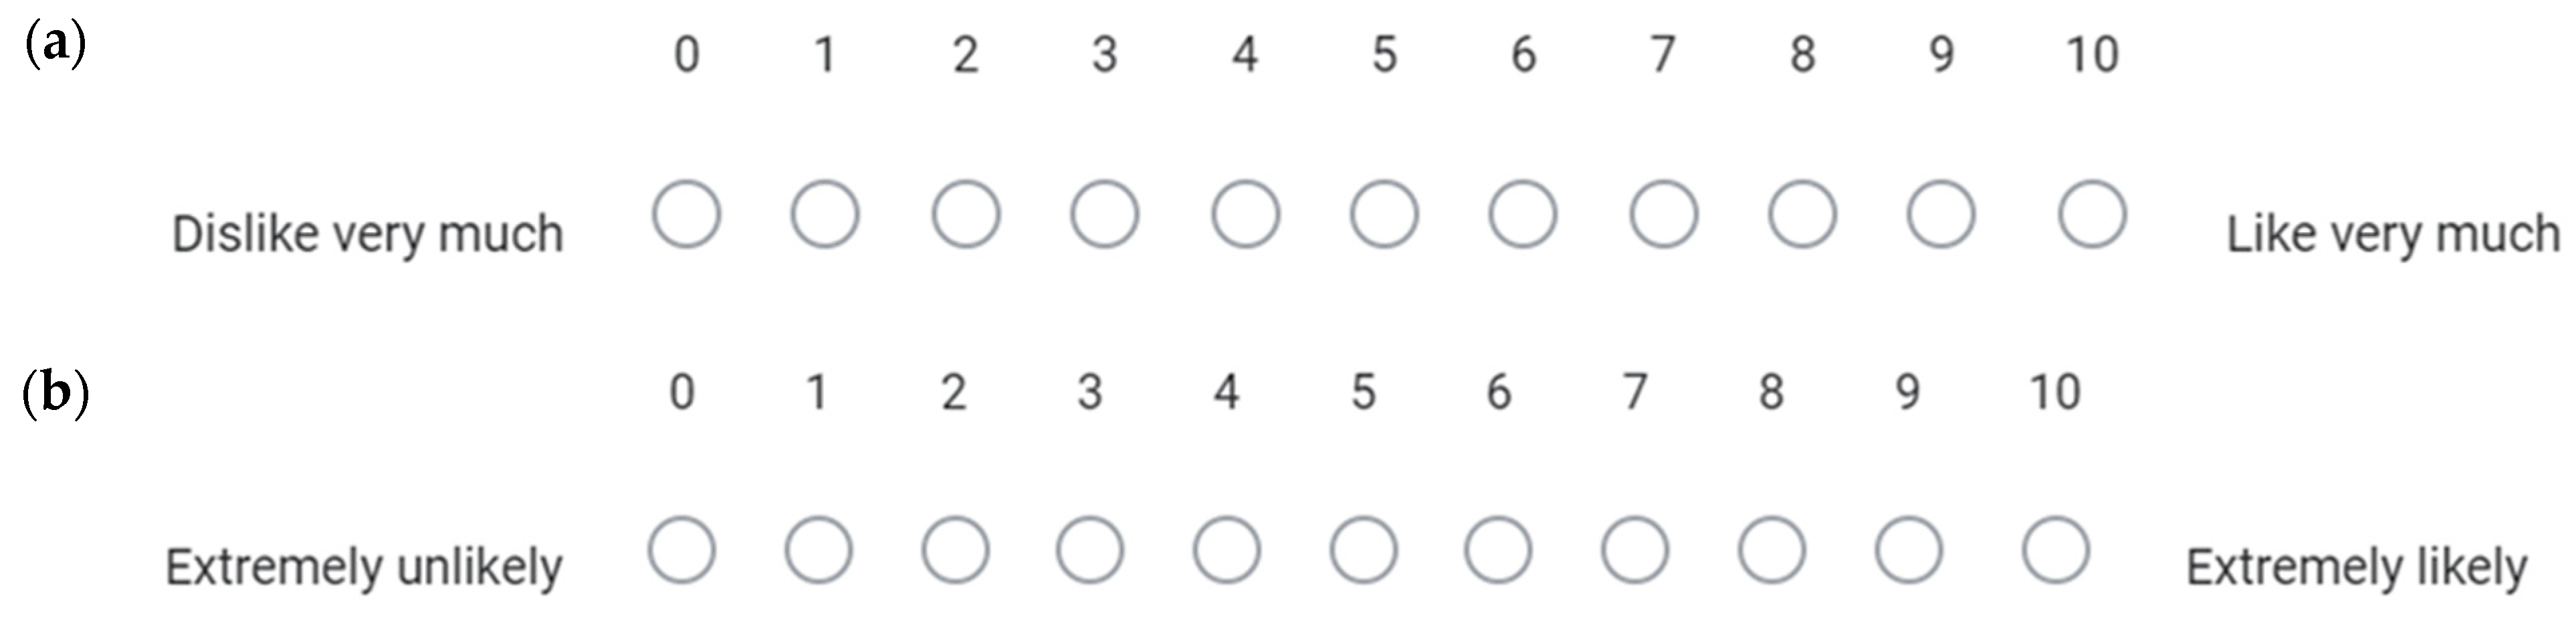Choose 6 on the likelihood scale
This screenshot has height=628, width=2576.
pos(1498,550)
